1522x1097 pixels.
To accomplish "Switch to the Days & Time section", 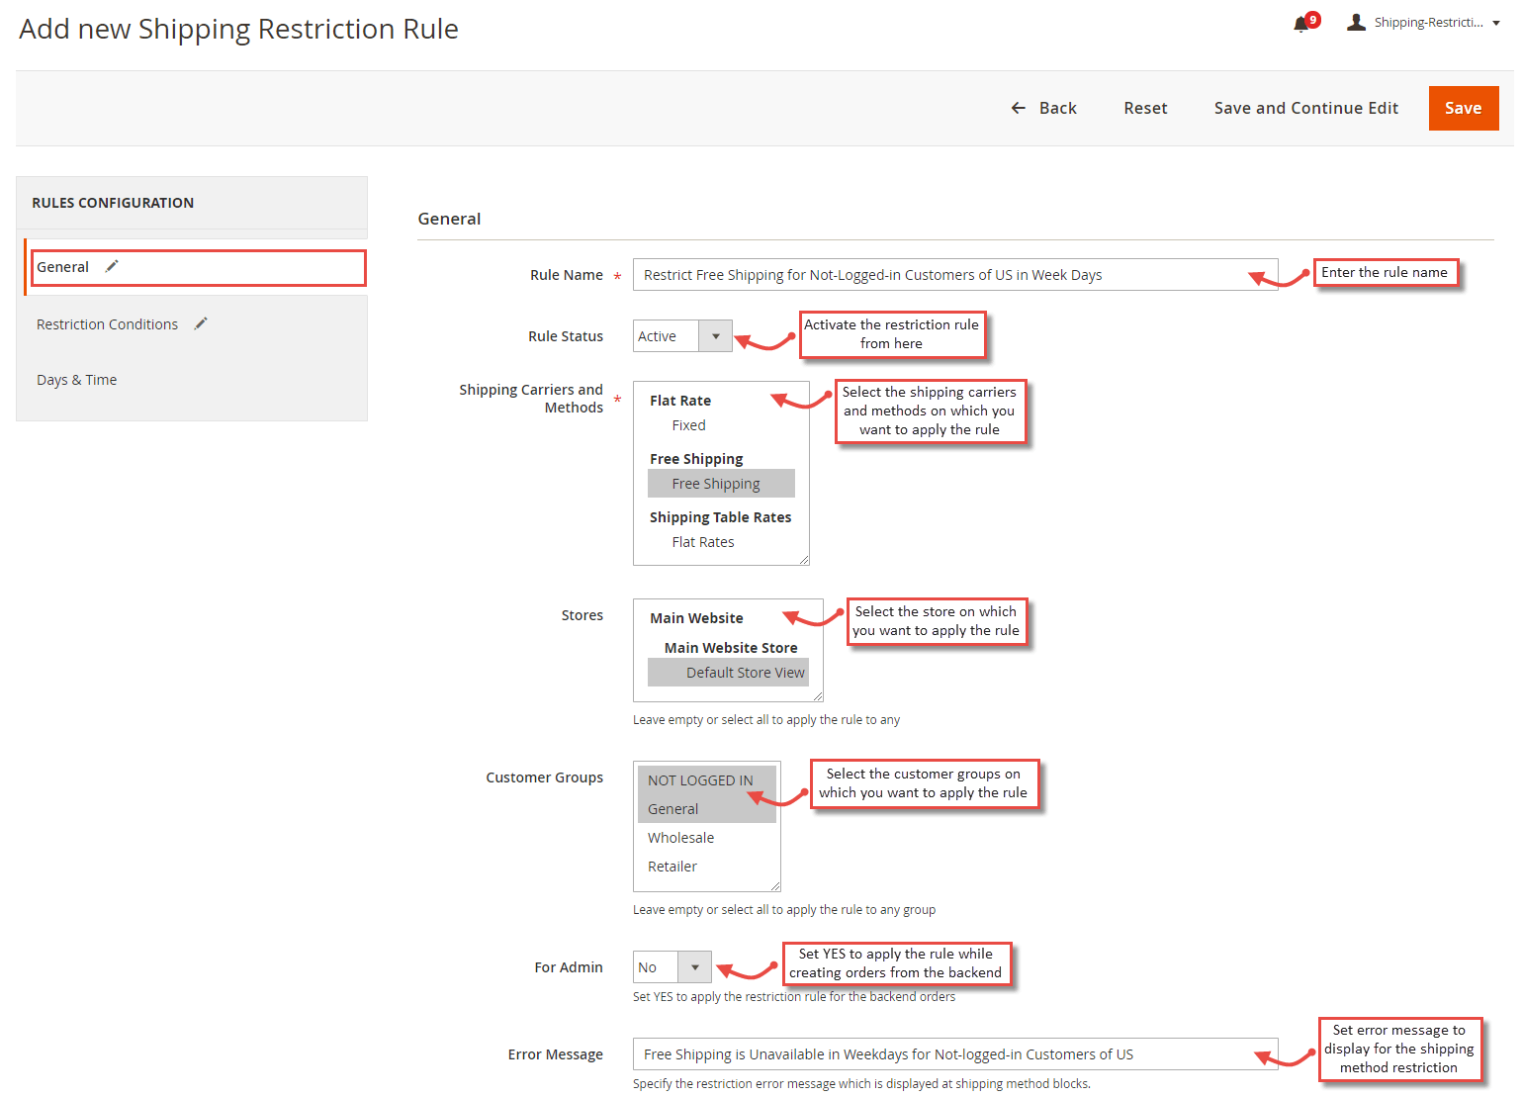I will 76,379.
